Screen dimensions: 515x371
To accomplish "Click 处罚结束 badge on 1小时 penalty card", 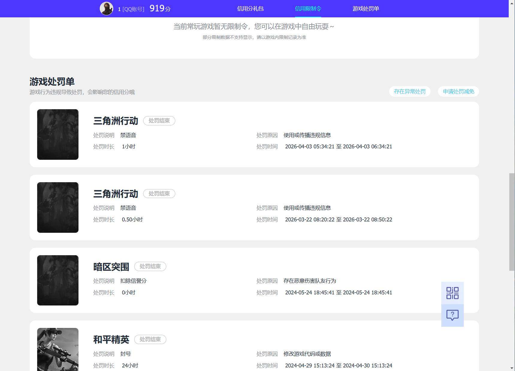I will pyautogui.click(x=159, y=121).
